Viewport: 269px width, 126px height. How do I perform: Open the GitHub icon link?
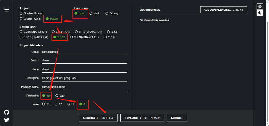[7, 112]
